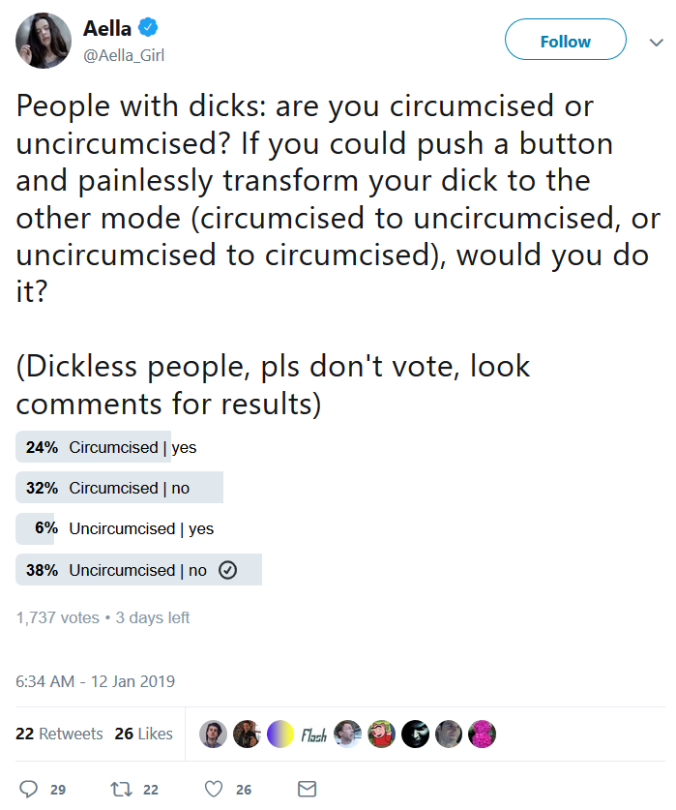Click Aella's verified badge checkmark
The width and height of the screenshot is (676, 810).
point(147,28)
